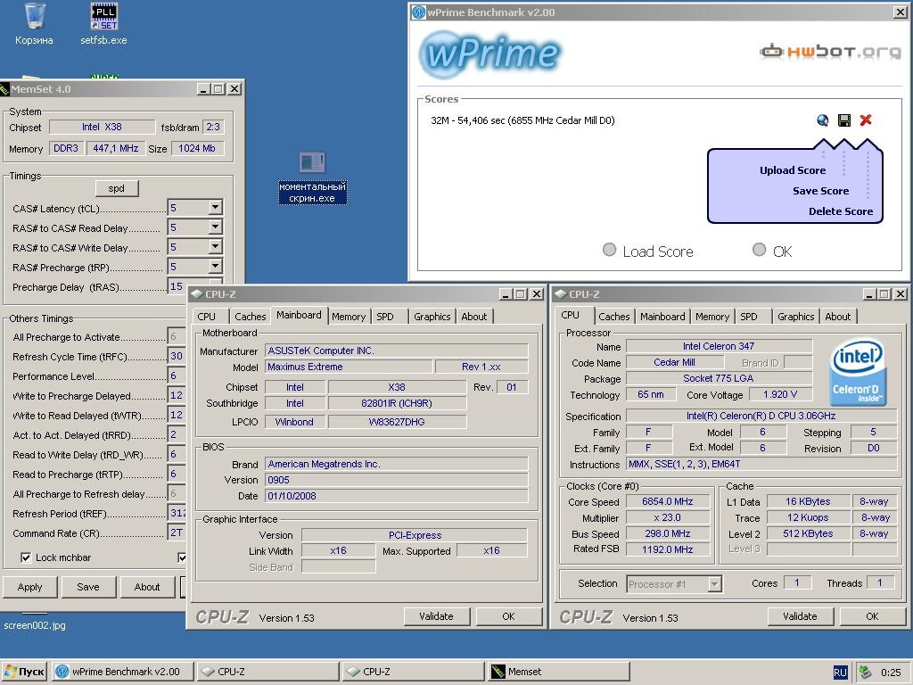Click the About button in MemSet

(x=147, y=587)
